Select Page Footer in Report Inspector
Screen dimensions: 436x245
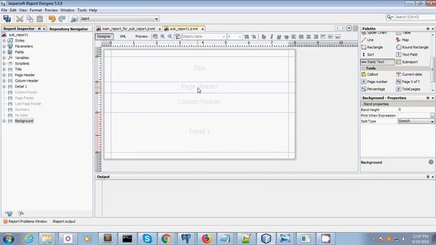(x=25, y=98)
